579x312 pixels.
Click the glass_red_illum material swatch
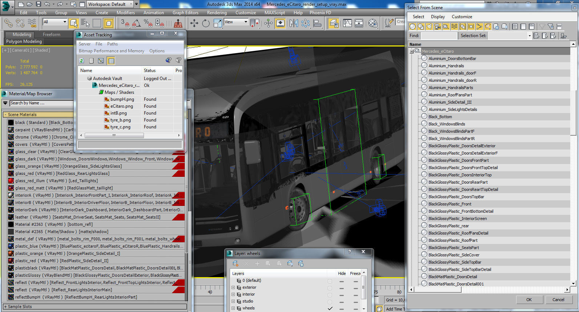coord(11,181)
